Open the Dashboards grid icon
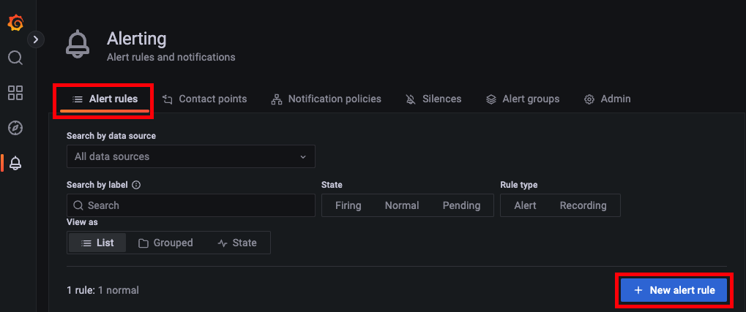 click(15, 93)
